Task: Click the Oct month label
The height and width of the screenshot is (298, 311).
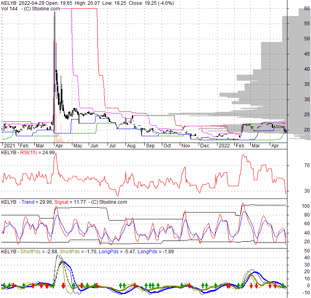Action: (x=167, y=146)
